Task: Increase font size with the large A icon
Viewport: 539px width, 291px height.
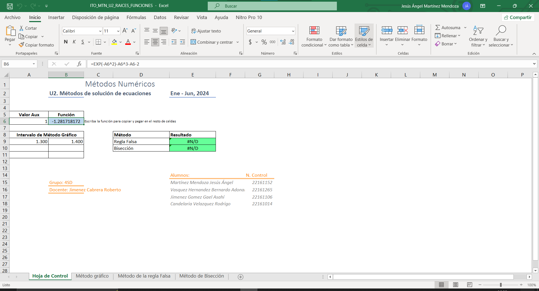Action: click(x=125, y=31)
